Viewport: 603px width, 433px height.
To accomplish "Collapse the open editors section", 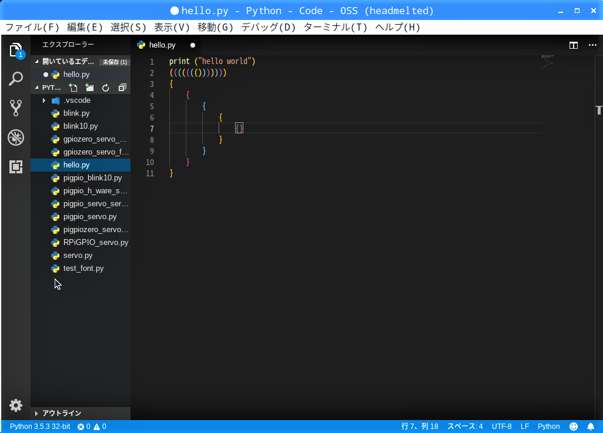I will (37, 62).
